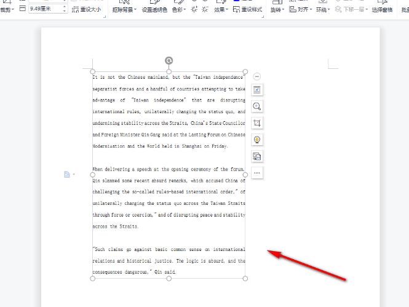Open the 下移一层 send backward dropdown
This screenshot has height=307, width=409.
pyautogui.click(x=351, y=10)
